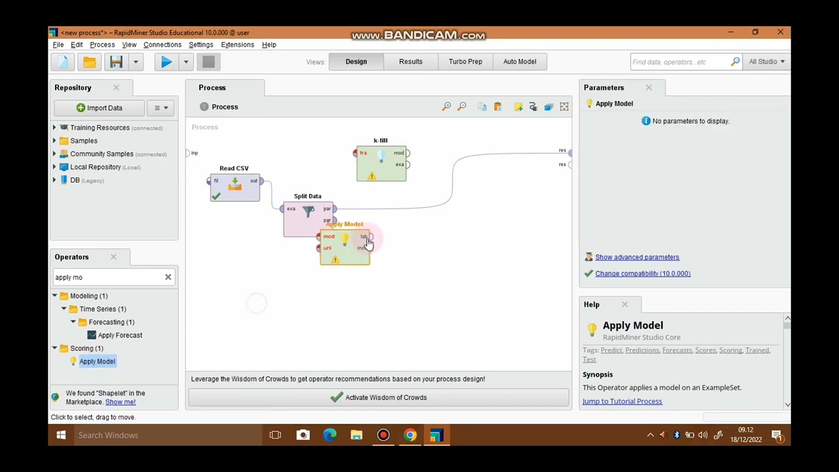839x472 pixels.
Task: Save the process with the floppy disk icon
Action: tap(116, 62)
